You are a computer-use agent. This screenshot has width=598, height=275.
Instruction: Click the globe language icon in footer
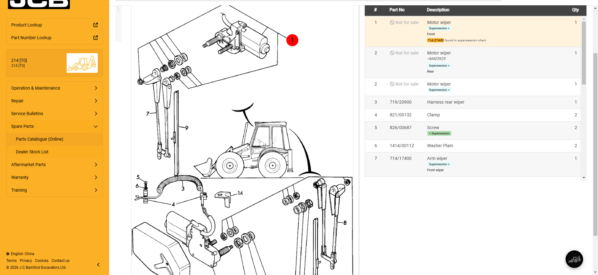8,254
